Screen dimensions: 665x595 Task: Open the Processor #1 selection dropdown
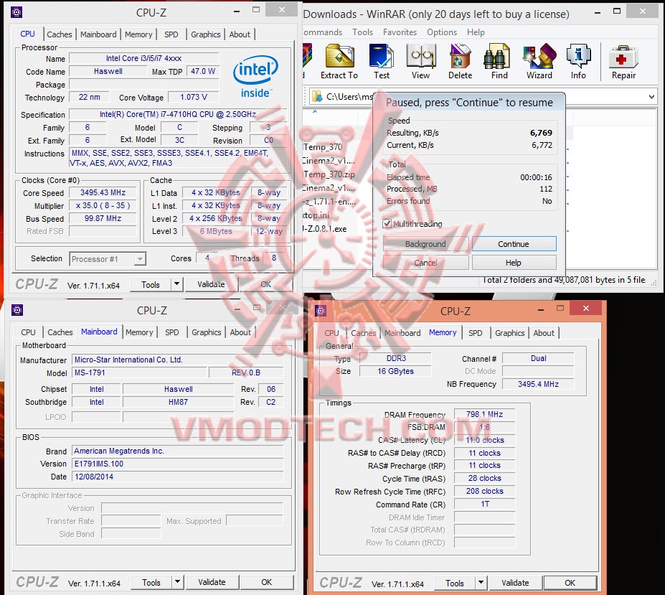(108, 259)
